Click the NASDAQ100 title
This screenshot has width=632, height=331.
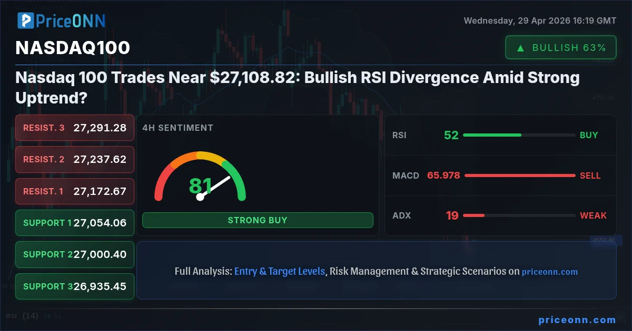point(73,48)
